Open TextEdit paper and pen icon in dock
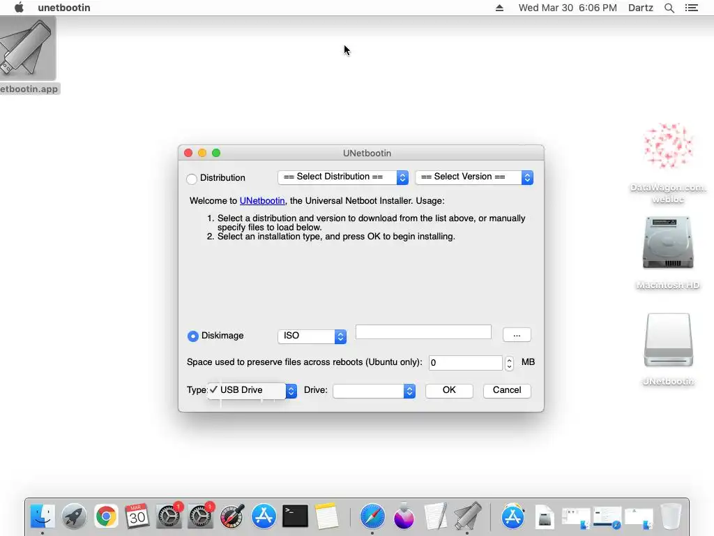Viewport: 714px width, 536px height. tap(435, 517)
